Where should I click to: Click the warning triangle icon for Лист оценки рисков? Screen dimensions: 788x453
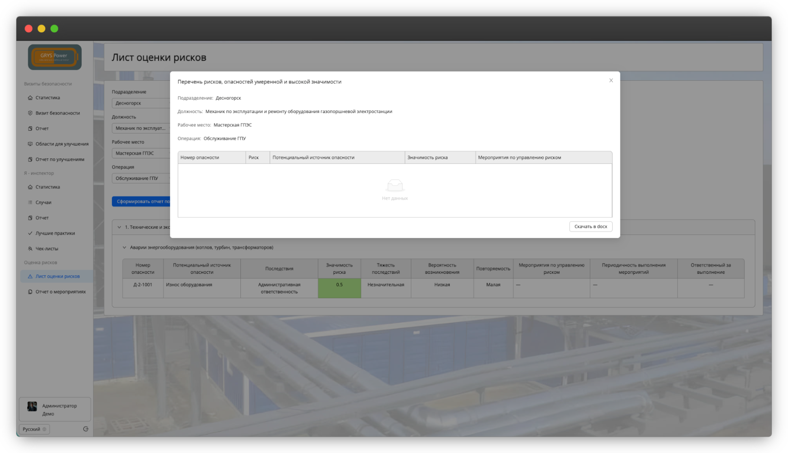point(30,277)
